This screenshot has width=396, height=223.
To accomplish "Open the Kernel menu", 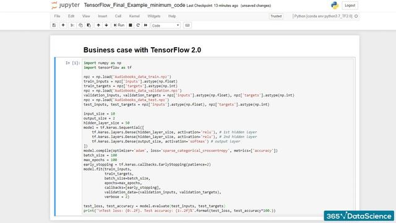I will click(x=134, y=16).
